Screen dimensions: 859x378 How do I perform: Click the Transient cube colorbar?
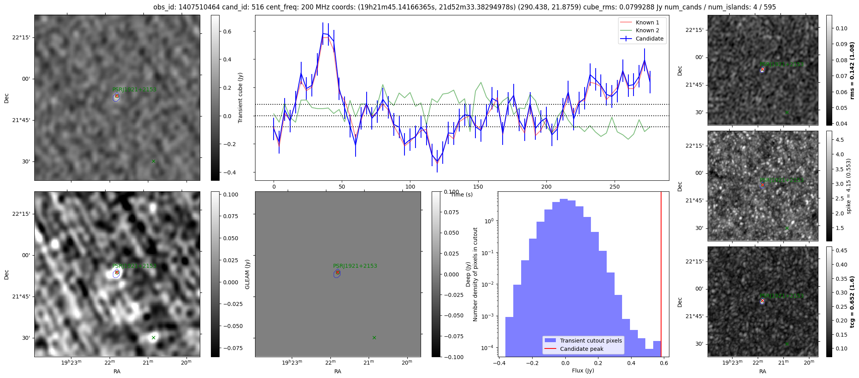(x=215, y=98)
